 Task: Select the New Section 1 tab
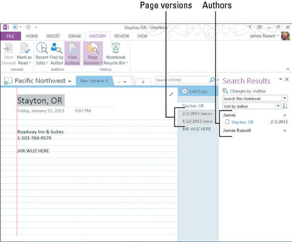point(94,81)
